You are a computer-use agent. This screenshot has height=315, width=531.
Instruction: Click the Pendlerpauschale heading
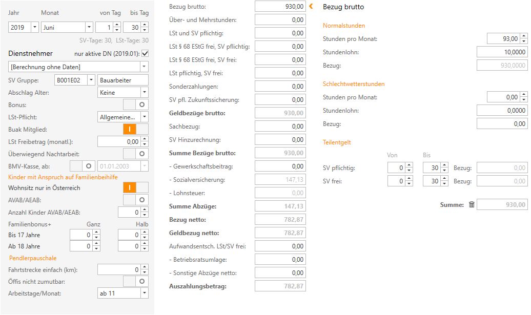pyautogui.click(x=33, y=258)
